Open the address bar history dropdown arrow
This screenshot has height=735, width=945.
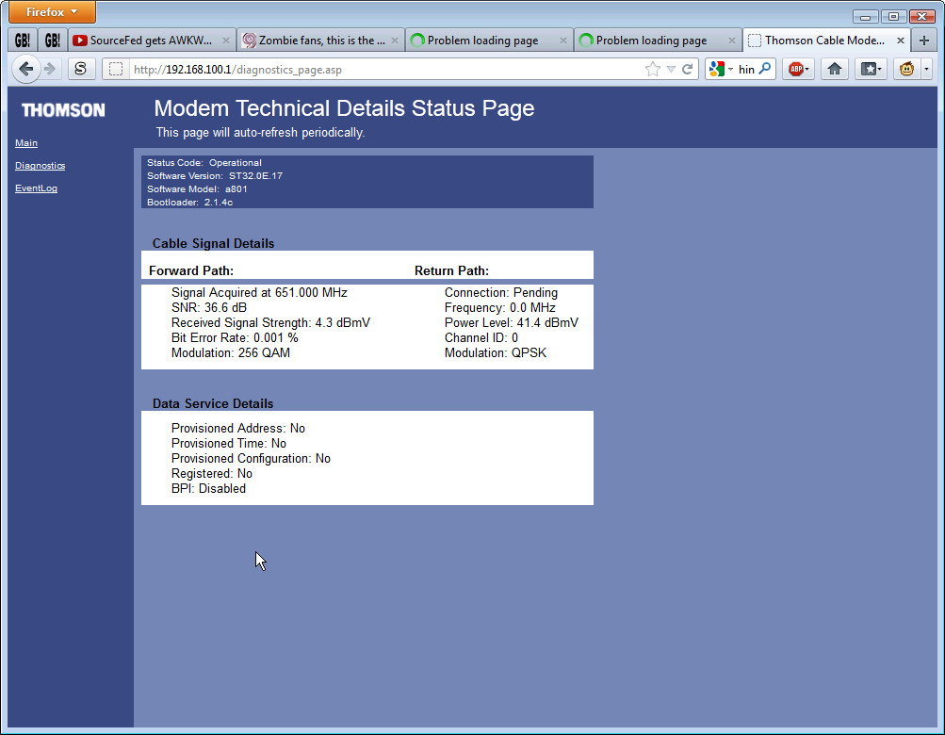pos(671,70)
